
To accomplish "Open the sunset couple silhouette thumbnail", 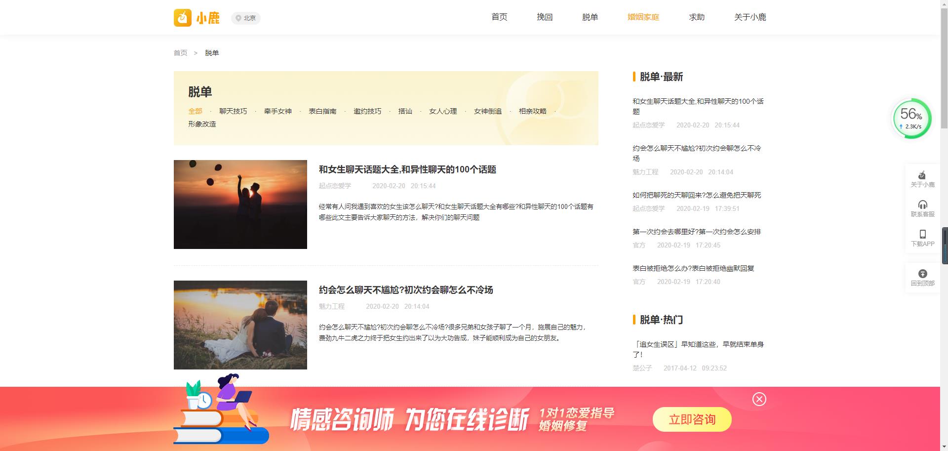I will 240,205.
